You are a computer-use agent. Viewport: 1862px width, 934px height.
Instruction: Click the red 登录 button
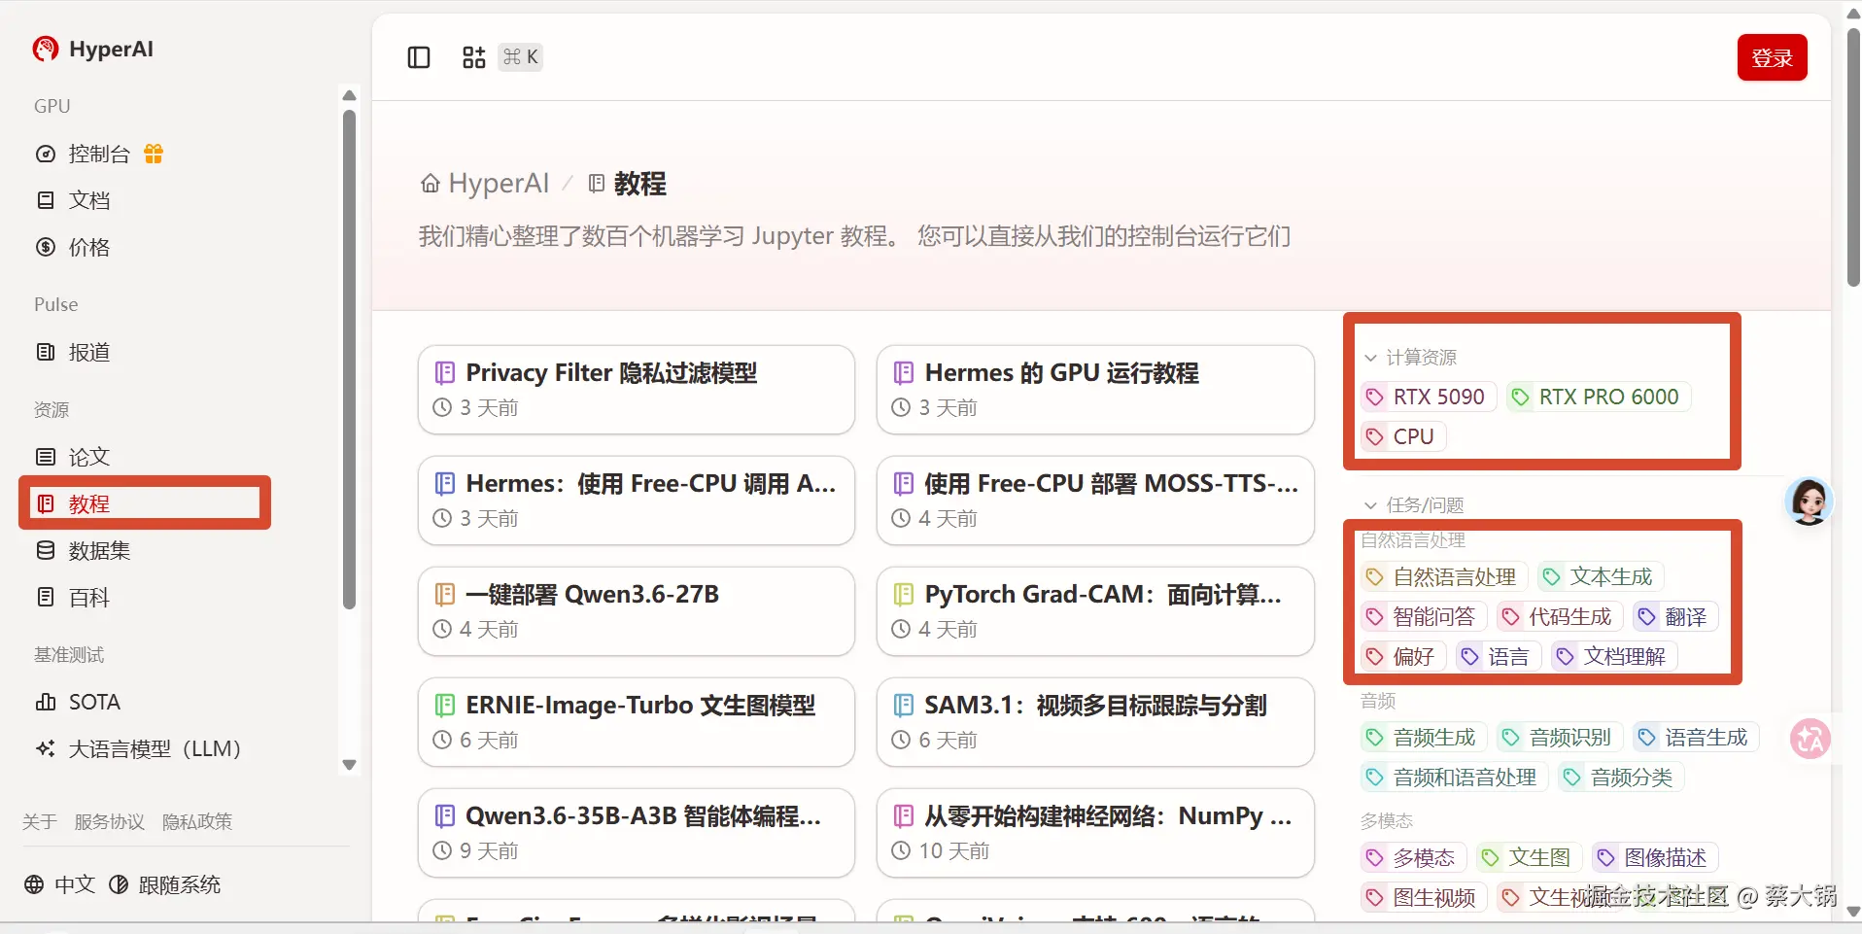click(1772, 57)
